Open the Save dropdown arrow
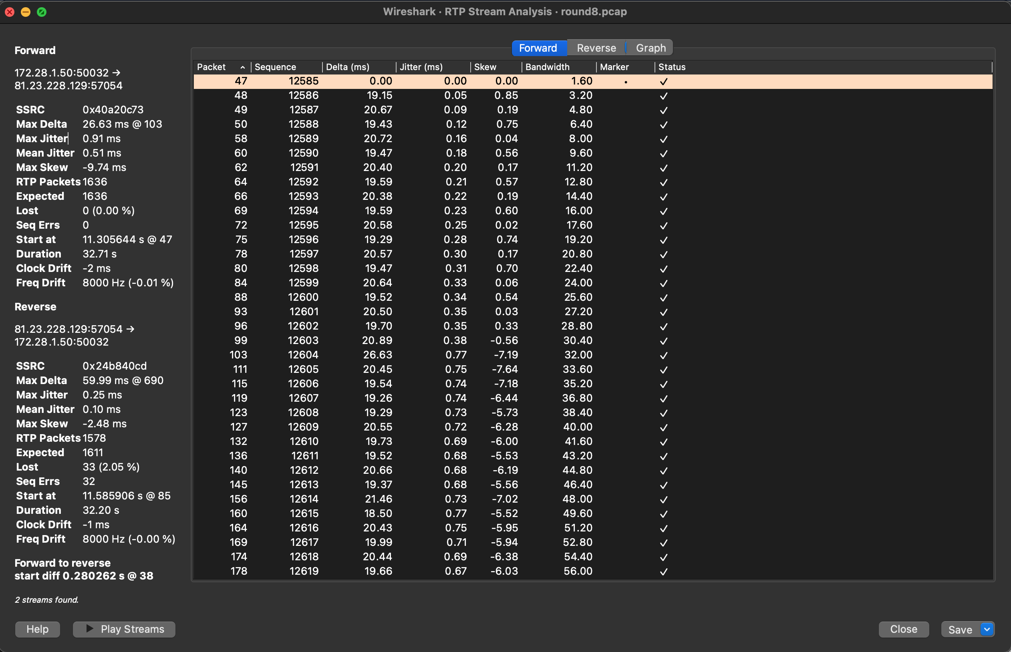 tap(987, 629)
